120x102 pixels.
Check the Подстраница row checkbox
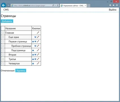(3, 50)
